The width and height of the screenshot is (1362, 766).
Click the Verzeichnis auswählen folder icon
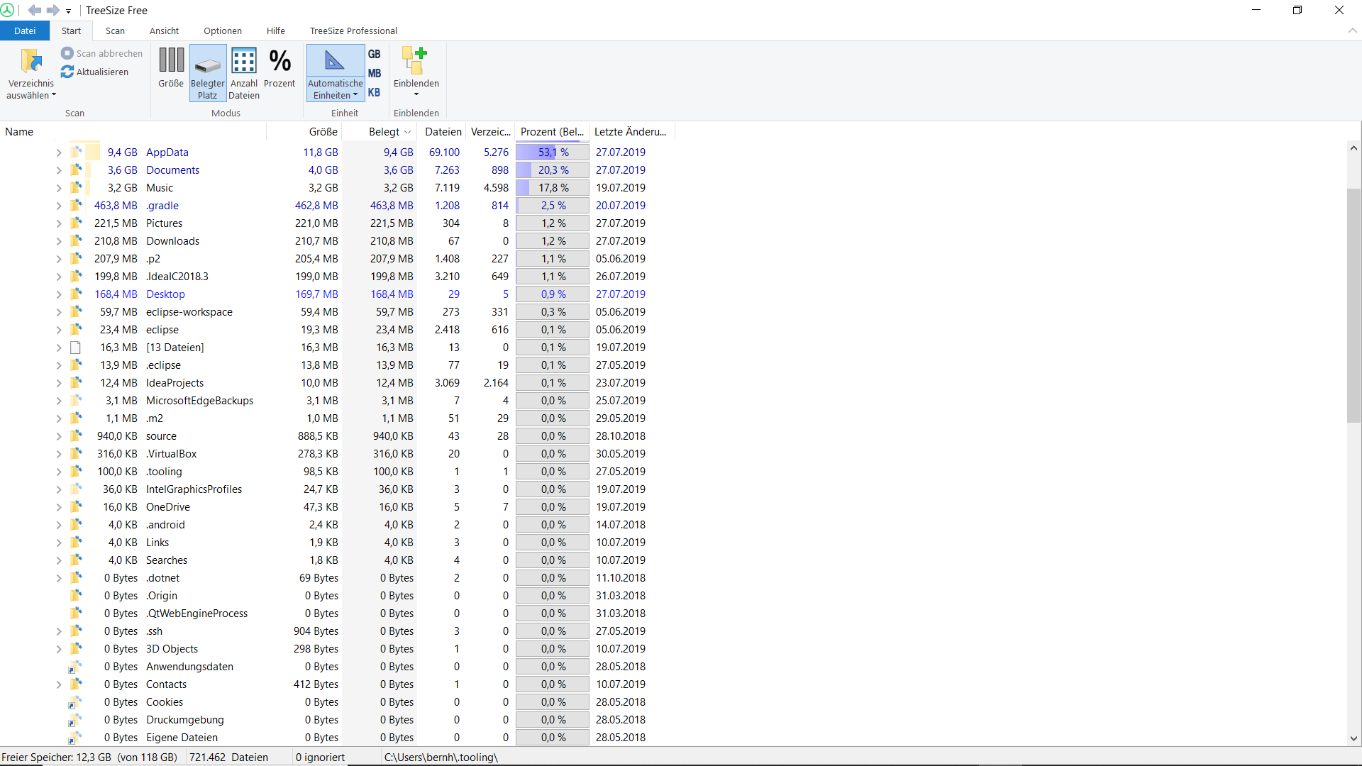(31, 62)
